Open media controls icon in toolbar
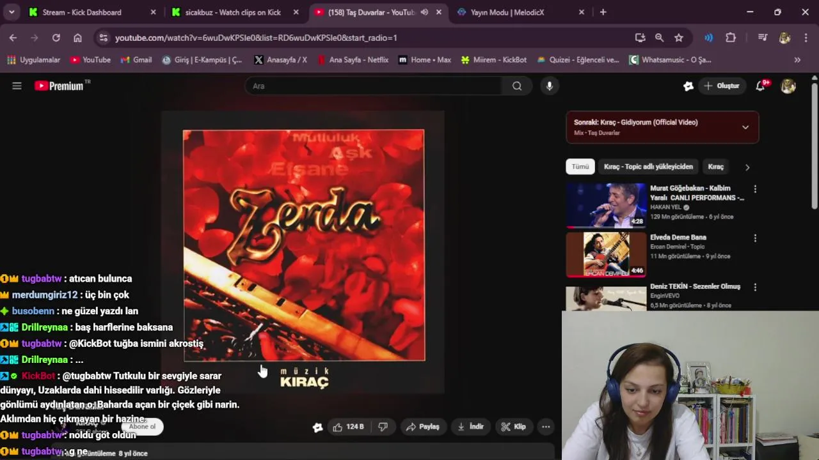This screenshot has height=460, width=819. (762, 38)
